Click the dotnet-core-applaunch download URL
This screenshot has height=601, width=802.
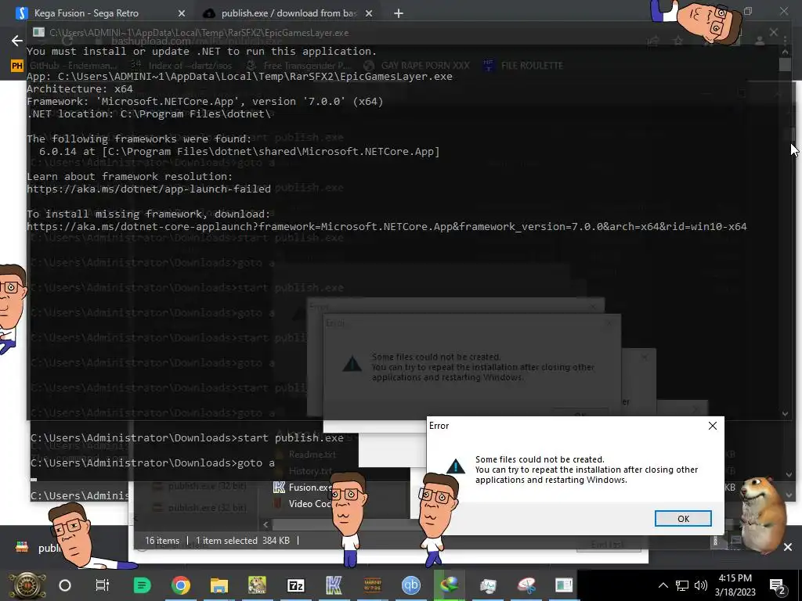pos(387,226)
